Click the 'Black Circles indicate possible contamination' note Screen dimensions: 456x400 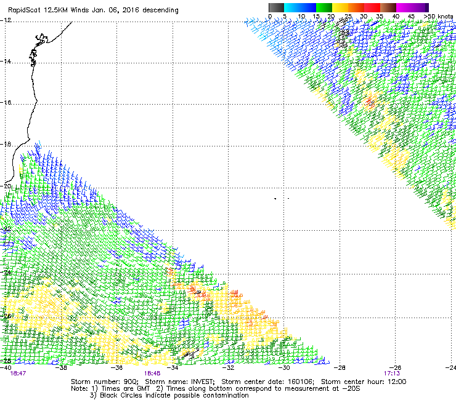point(174,396)
